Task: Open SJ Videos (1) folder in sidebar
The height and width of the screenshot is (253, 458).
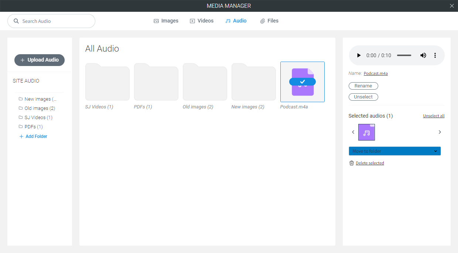Action: point(35,118)
